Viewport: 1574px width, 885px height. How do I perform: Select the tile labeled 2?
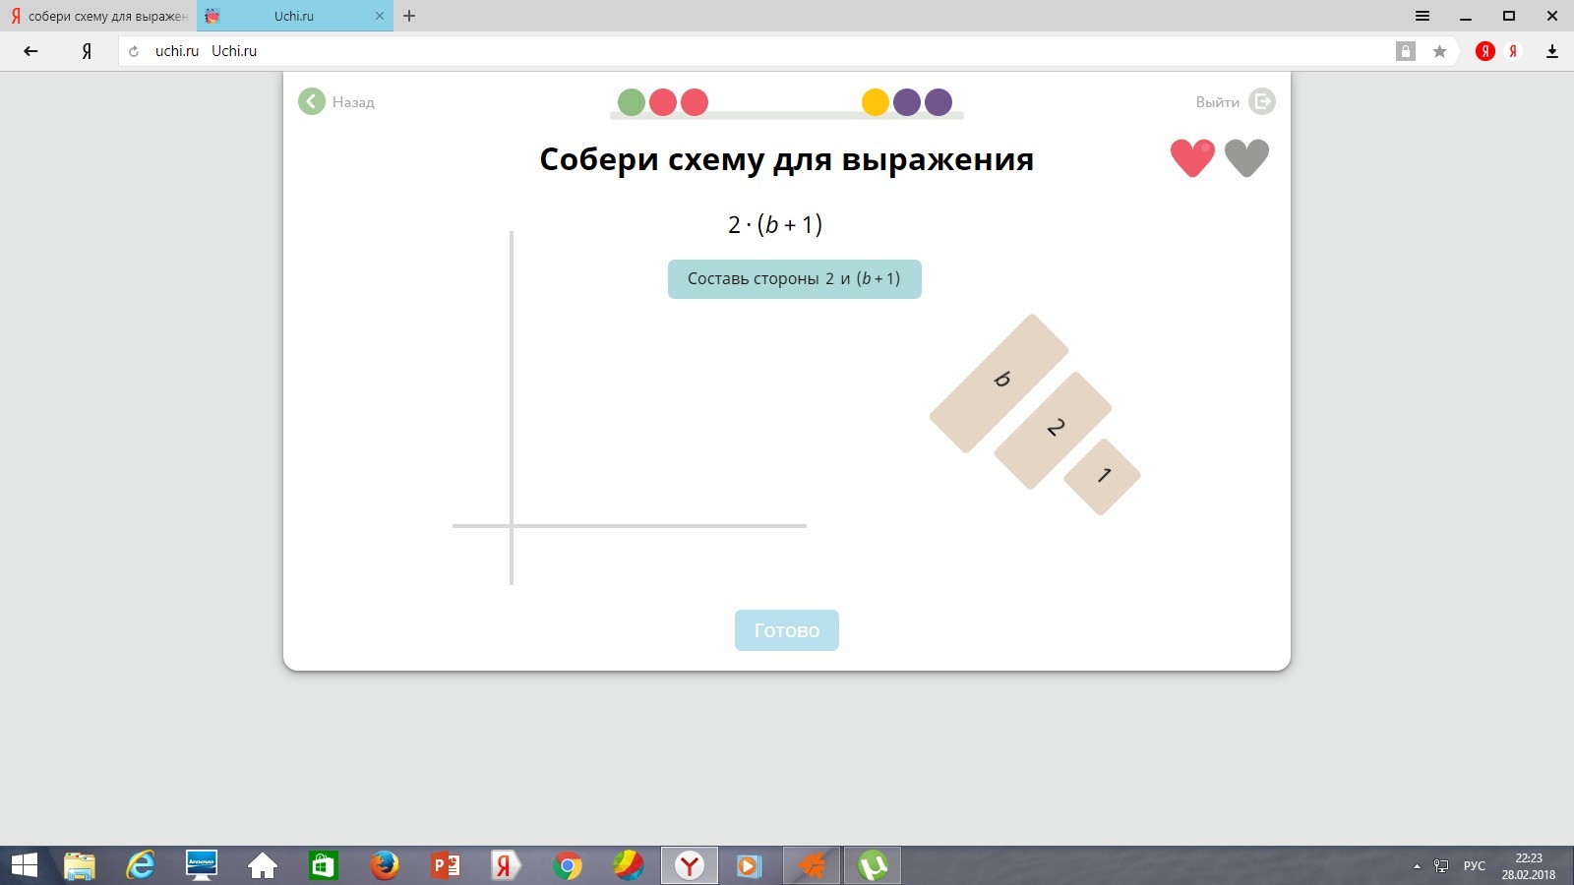(1053, 430)
